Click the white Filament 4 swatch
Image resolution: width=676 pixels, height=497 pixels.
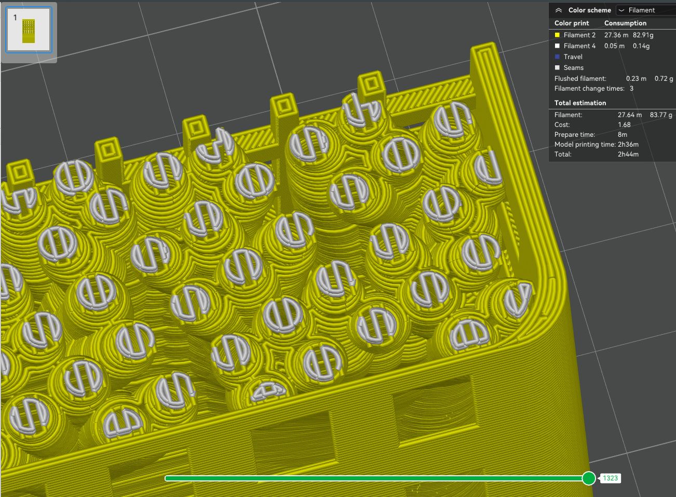coord(557,46)
